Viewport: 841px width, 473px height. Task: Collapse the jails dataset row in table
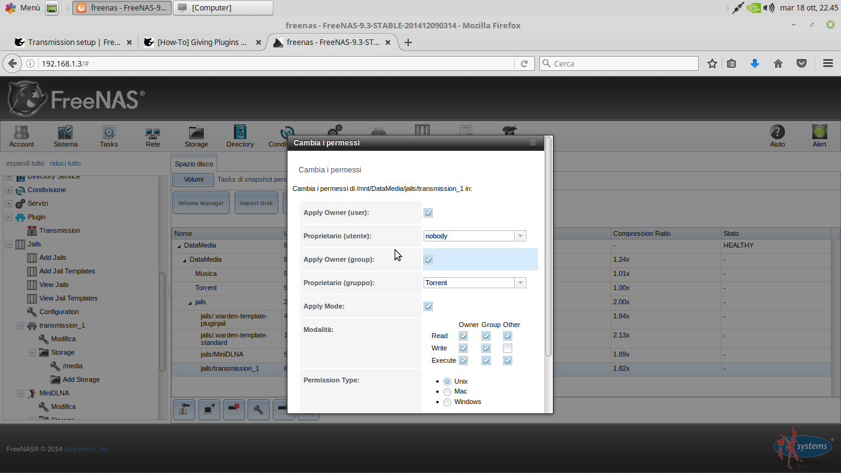coord(190,302)
